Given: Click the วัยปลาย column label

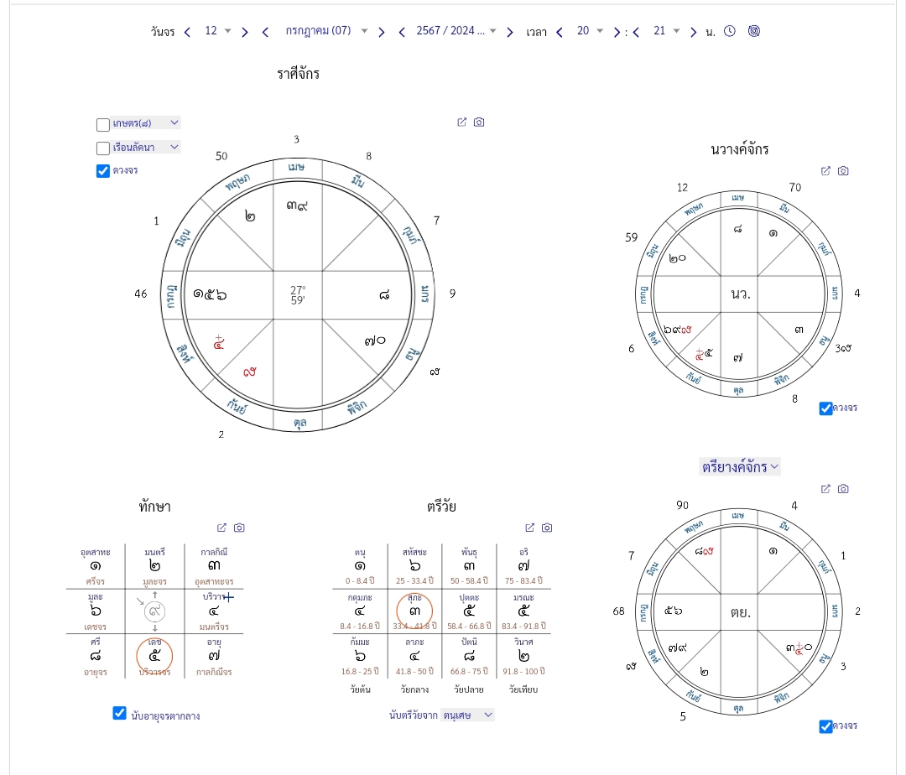Looking at the screenshot, I should [469, 689].
